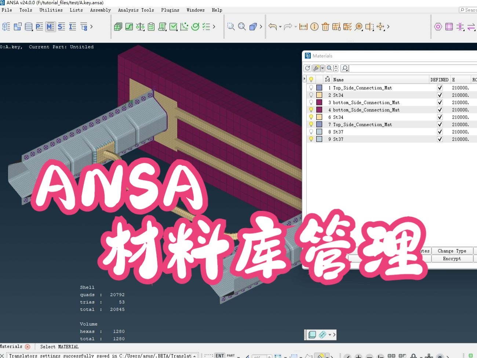Open the Assembly menu
477x358 pixels.
click(x=101, y=10)
